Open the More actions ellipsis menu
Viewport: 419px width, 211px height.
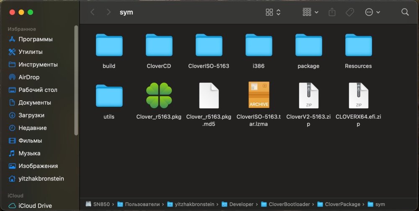372,12
